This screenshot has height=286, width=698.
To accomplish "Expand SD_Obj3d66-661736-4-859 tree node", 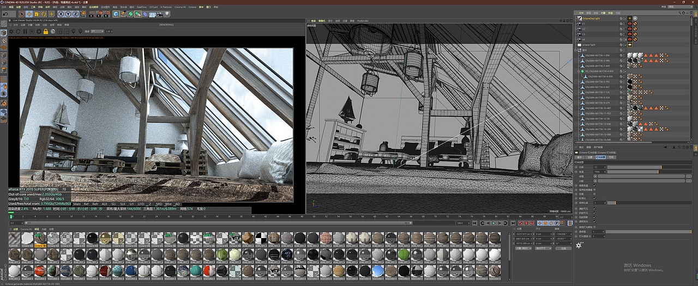I will coord(578,71).
